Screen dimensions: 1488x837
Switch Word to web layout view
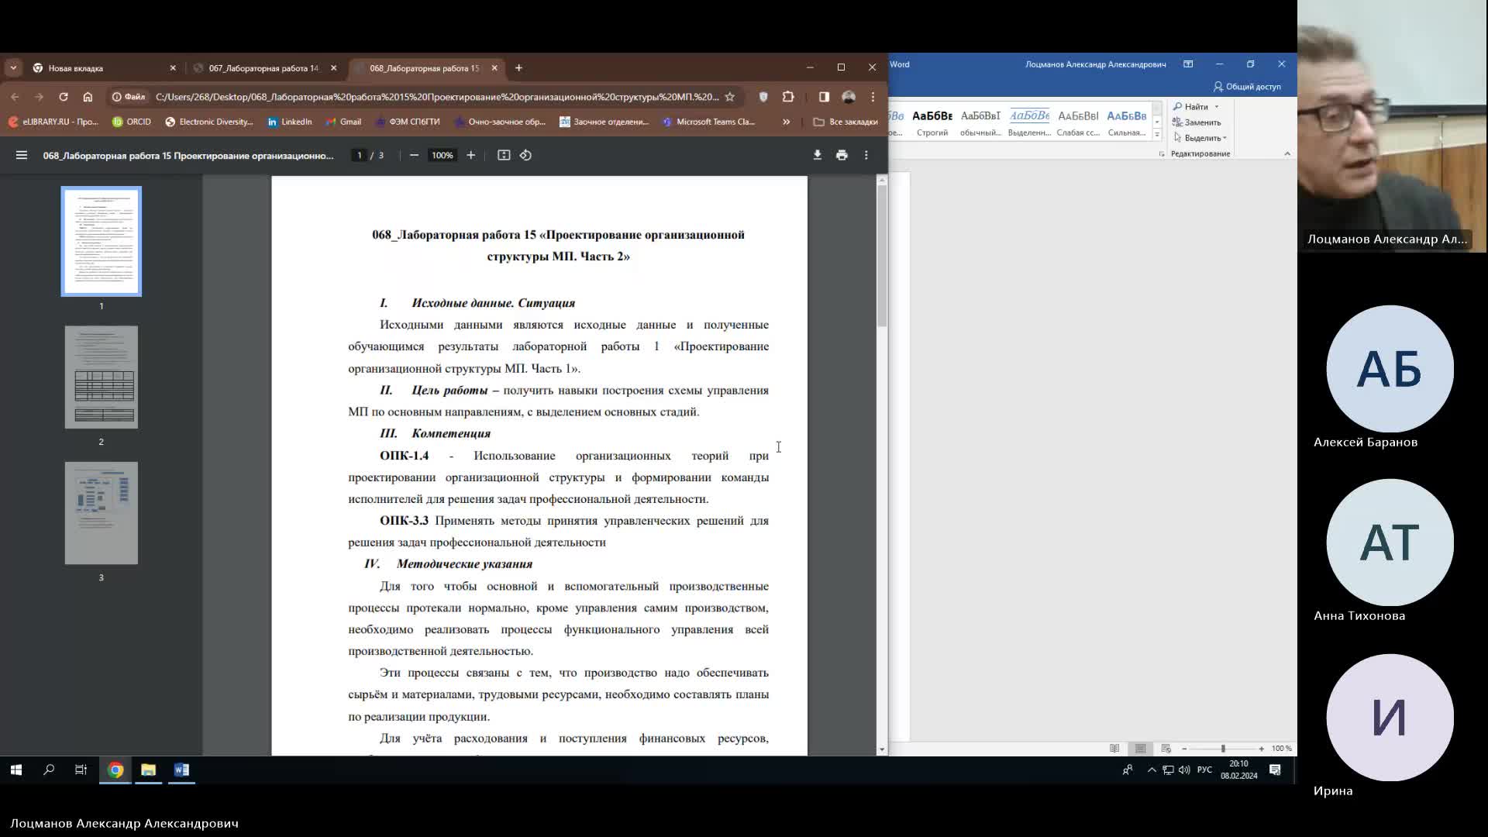point(1166,749)
